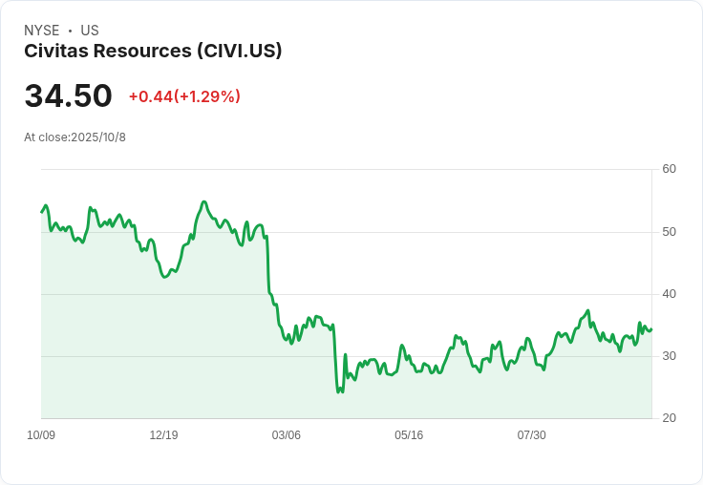Click the 07/30 date axis label

coord(532,435)
